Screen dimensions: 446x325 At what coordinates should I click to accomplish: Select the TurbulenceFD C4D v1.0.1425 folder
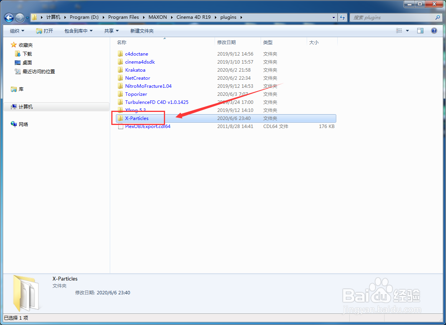tap(157, 102)
